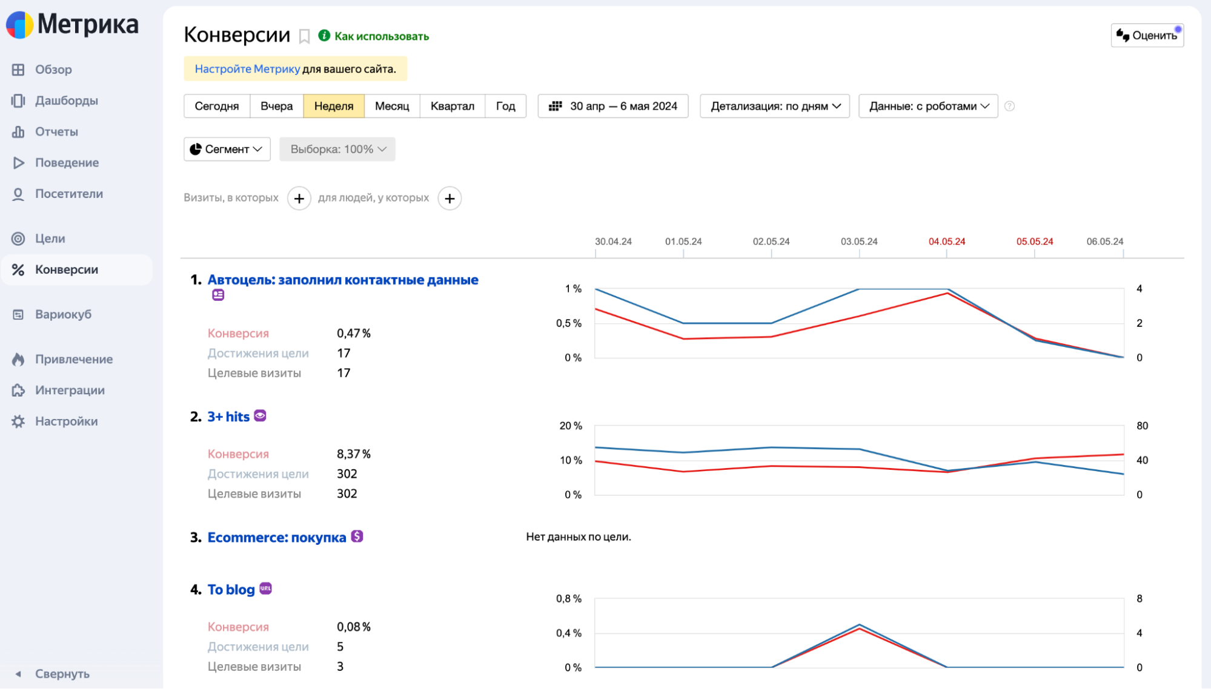
Task: Click the Вариокуб icon in sidebar
Action: (x=18, y=314)
